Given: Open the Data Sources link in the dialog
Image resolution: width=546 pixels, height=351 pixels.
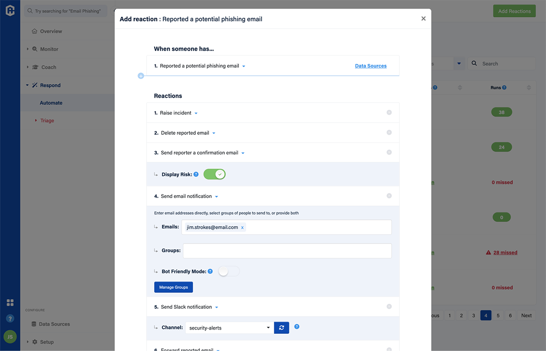Looking at the screenshot, I should [x=370, y=66].
